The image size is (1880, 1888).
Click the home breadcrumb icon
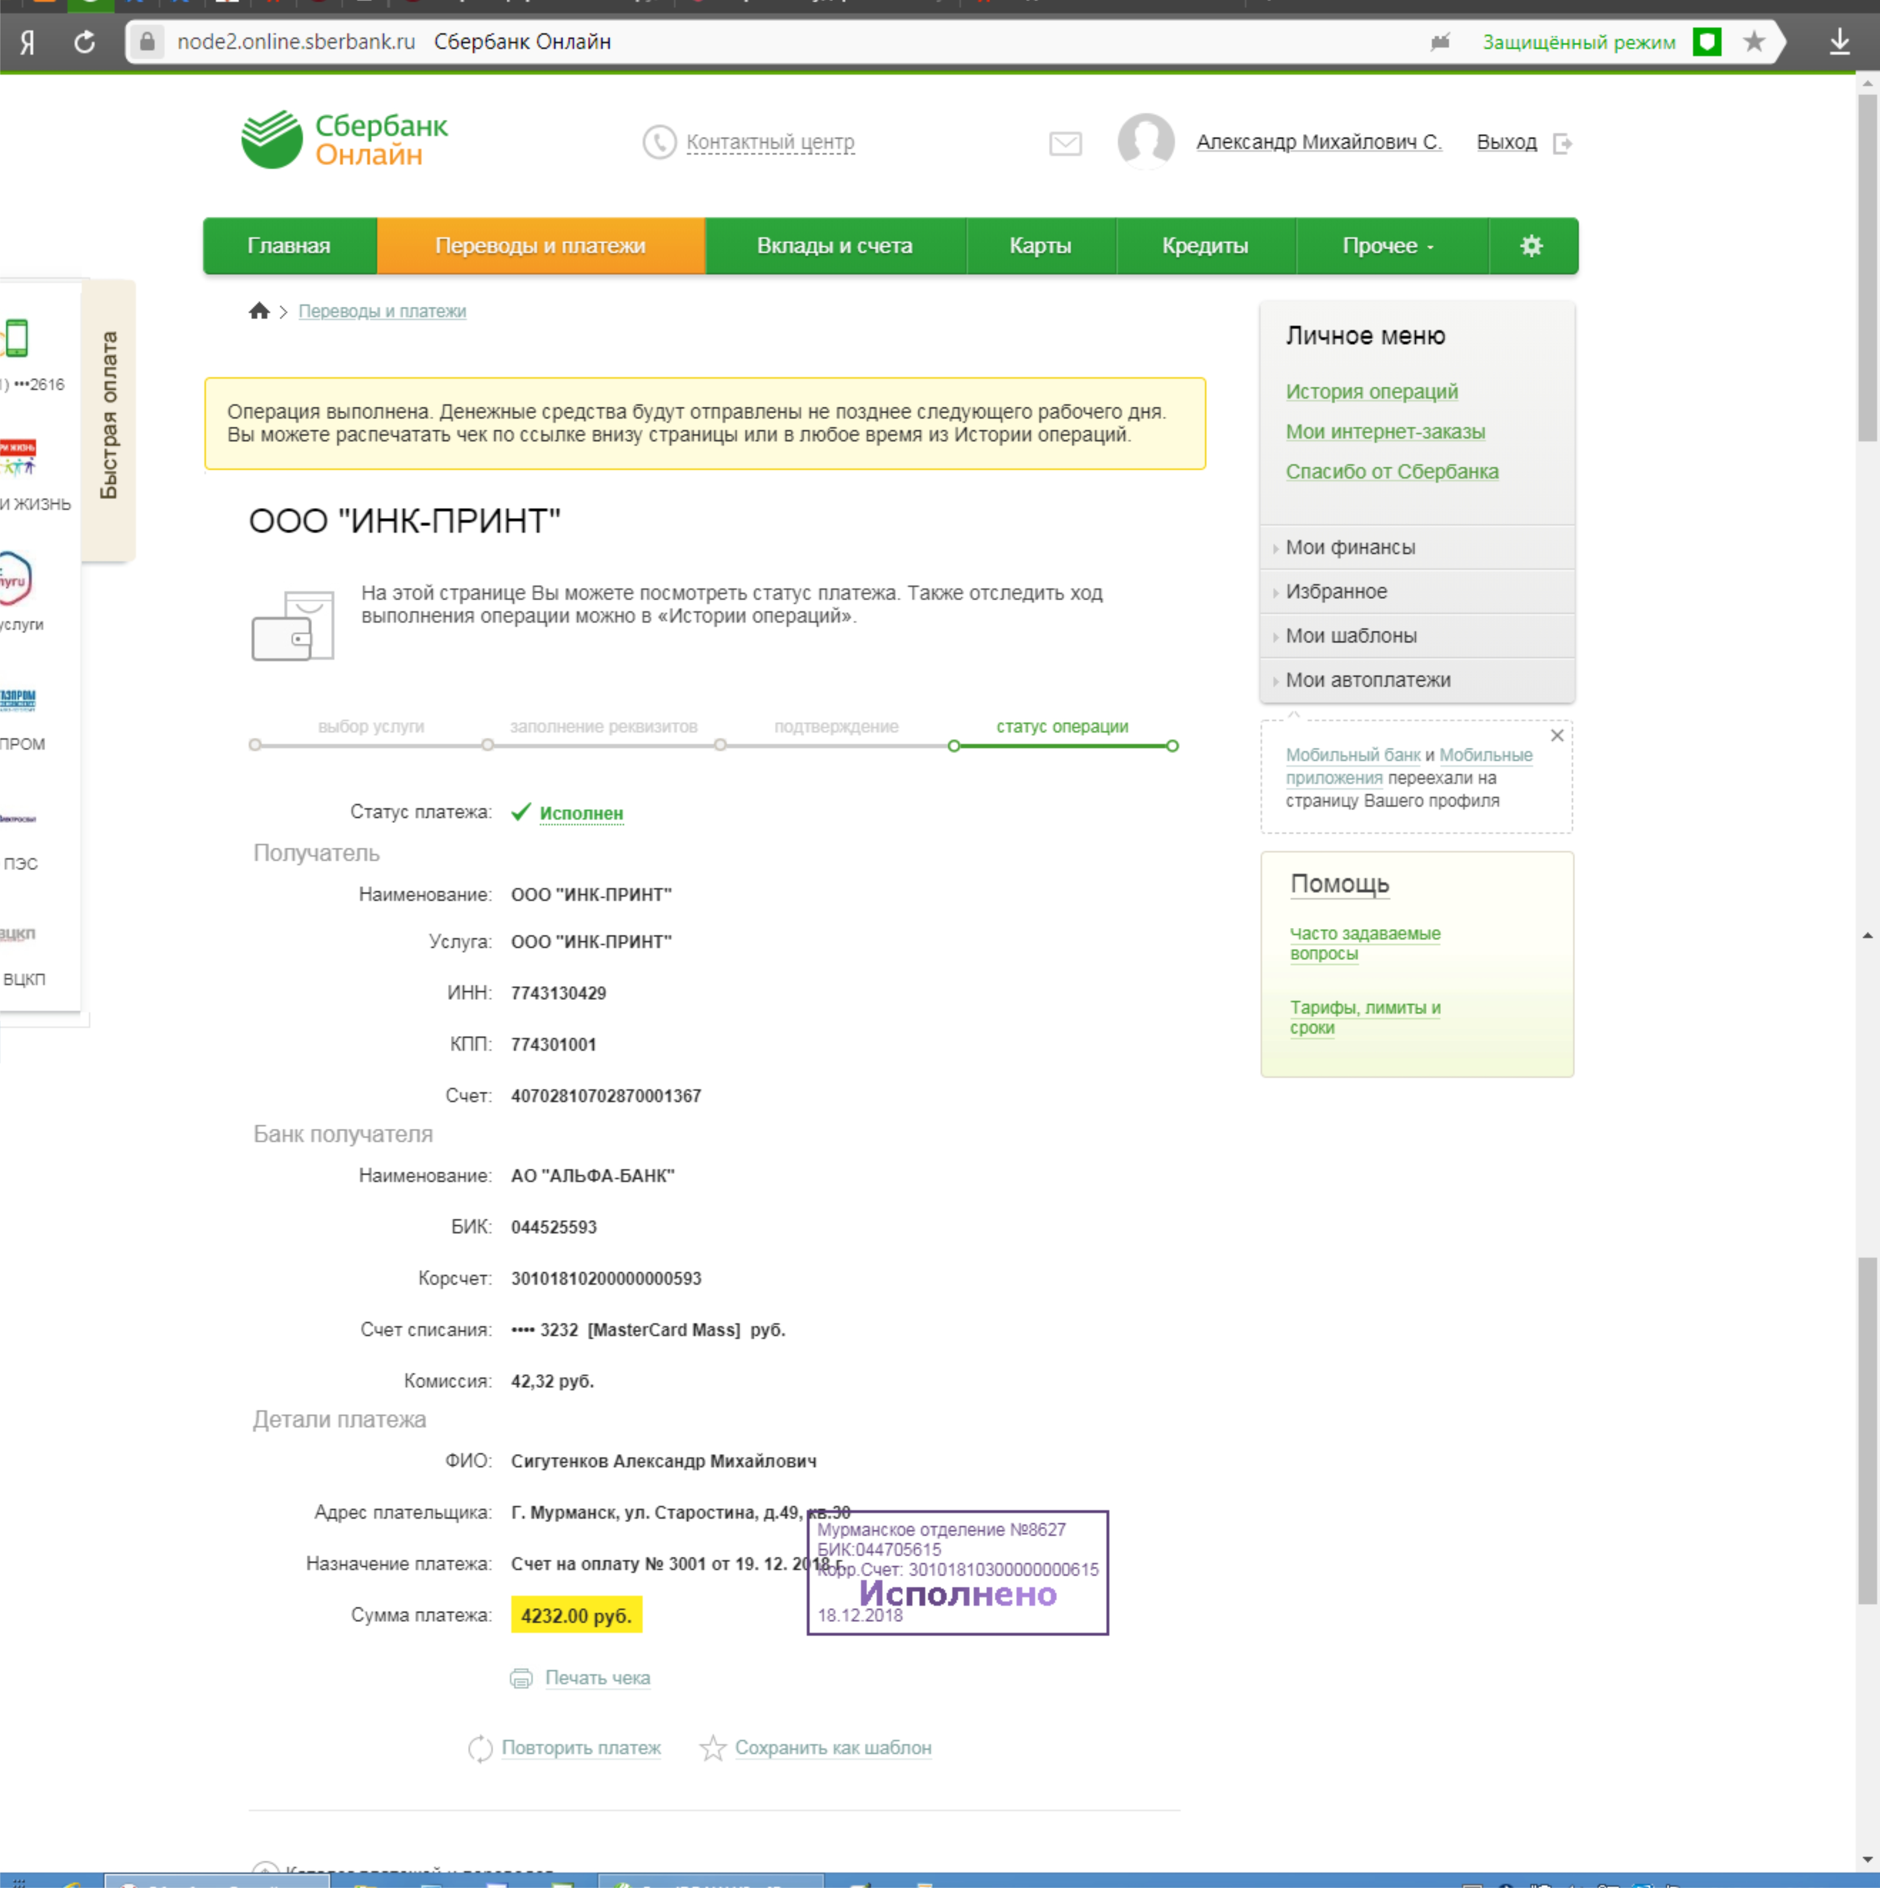pos(259,311)
